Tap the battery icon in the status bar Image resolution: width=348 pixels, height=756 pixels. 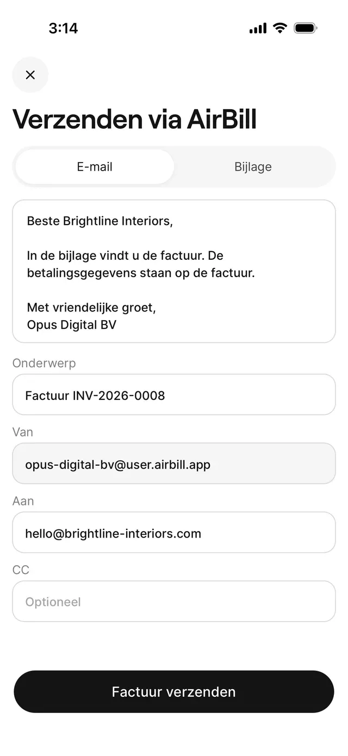coord(306,28)
